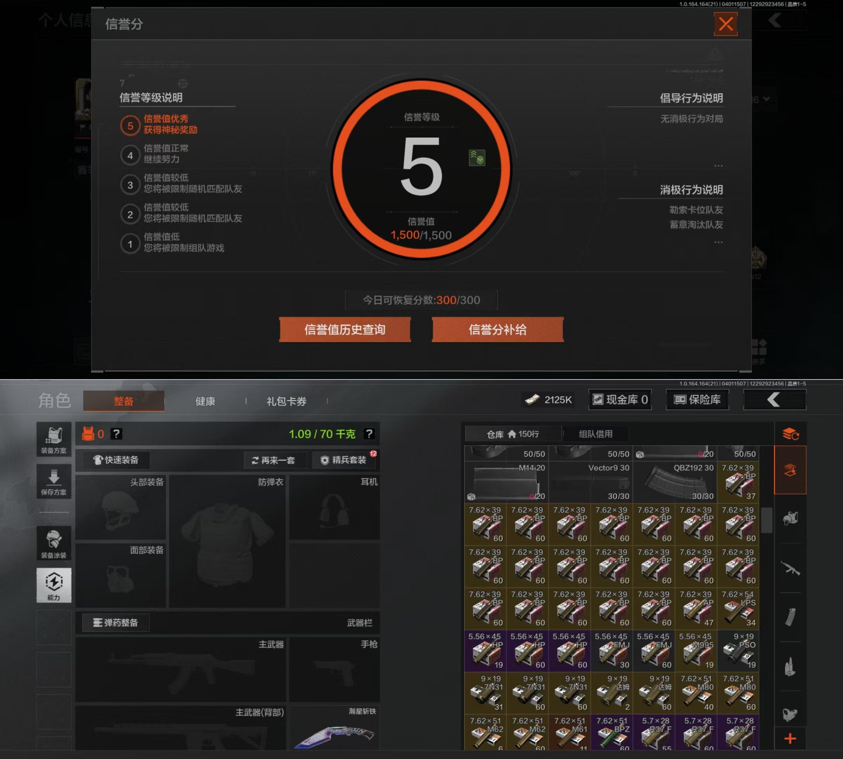Select reputation level 3 circle indicator
This screenshot has width=843, height=759.
[x=130, y=185]
